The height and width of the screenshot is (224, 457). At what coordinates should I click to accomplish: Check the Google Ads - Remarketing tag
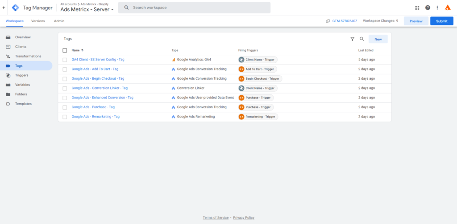click(65, 117)
